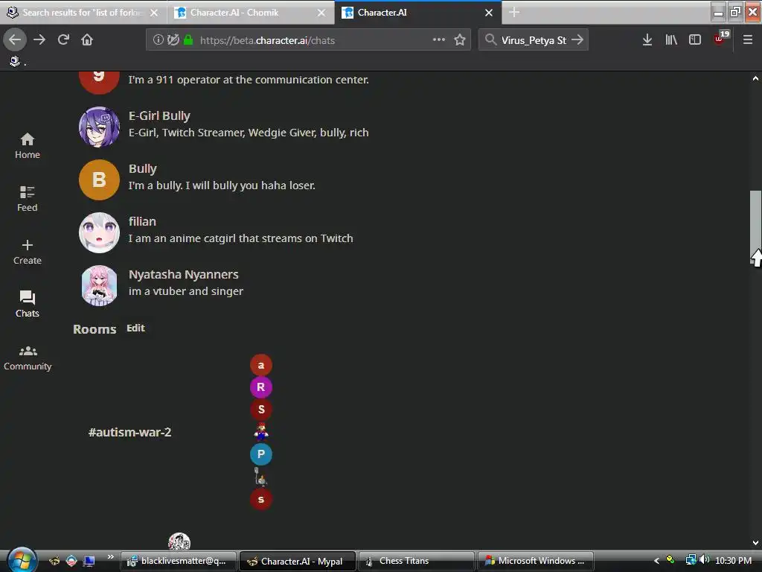Select the 911 operator description text
Image resolution: width=762 pixels, height=572 pixels.
tap(249, 80)
